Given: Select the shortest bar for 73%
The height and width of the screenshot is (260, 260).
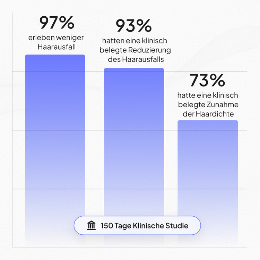Looking at the screenshot, I should coord(208,182).
